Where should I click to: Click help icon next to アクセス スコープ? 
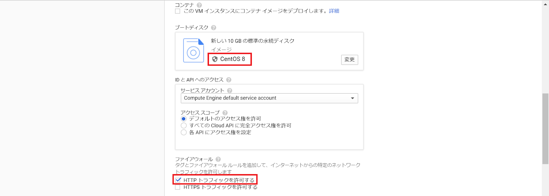pos(225,113)
